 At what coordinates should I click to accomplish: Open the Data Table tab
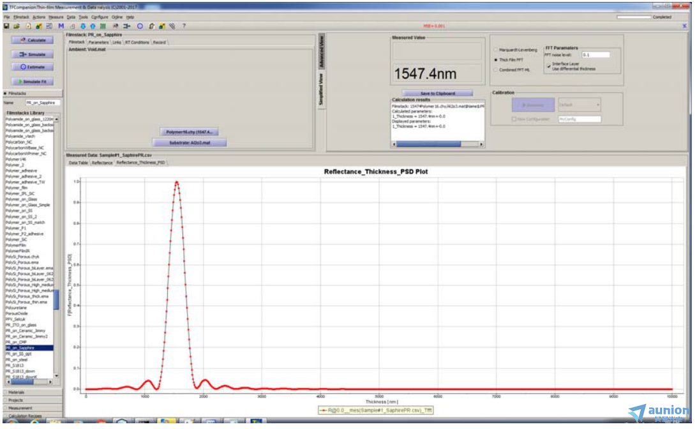tap(79, 163)
